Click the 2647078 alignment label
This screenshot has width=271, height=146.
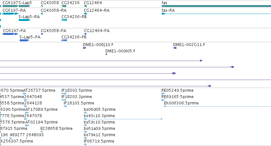coord(33,116)
